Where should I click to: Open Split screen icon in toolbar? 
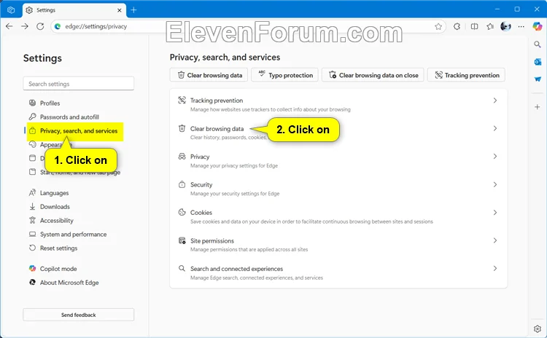474,26
